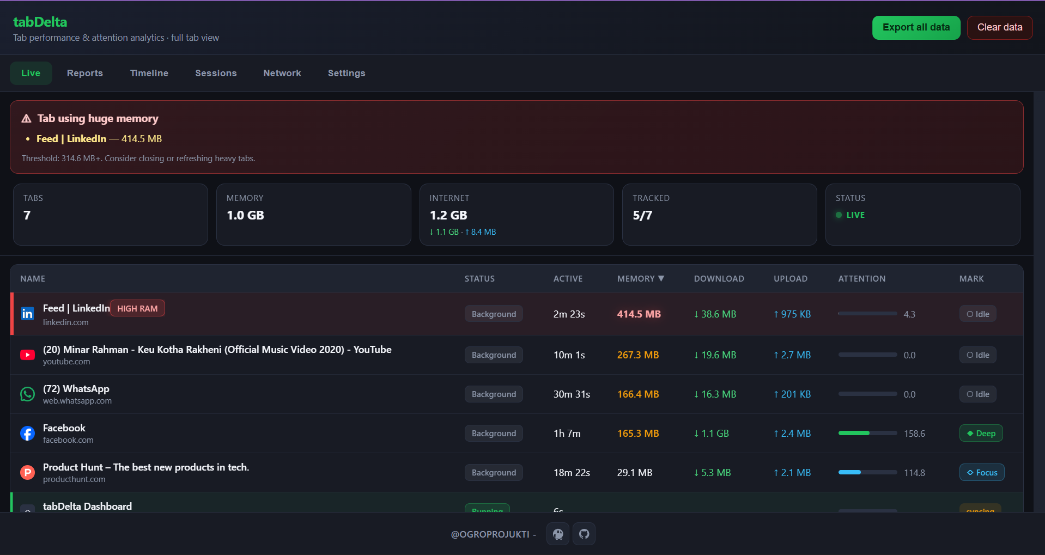Click the 30m 31s active time
The height and width of the screenshot is (555, 1045).
click(572, 394)
